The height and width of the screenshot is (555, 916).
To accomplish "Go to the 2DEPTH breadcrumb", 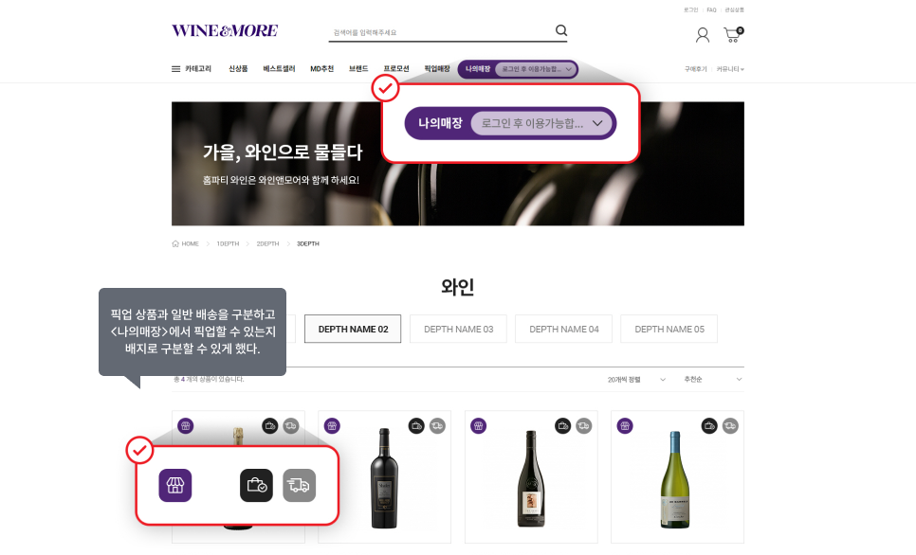I will click(267, 244).
